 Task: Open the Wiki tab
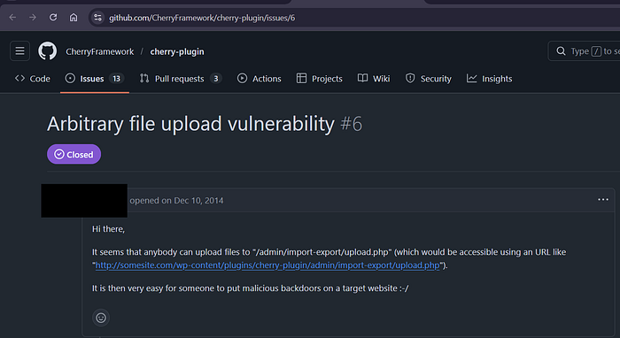click(374, 79)
